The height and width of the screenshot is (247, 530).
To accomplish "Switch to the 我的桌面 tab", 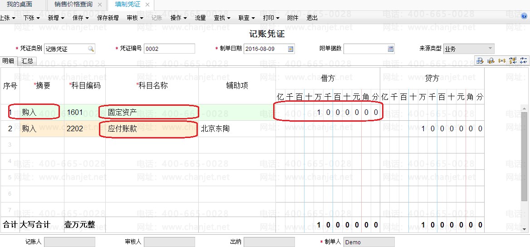I will pyautogui.click(x=20, y=5).
